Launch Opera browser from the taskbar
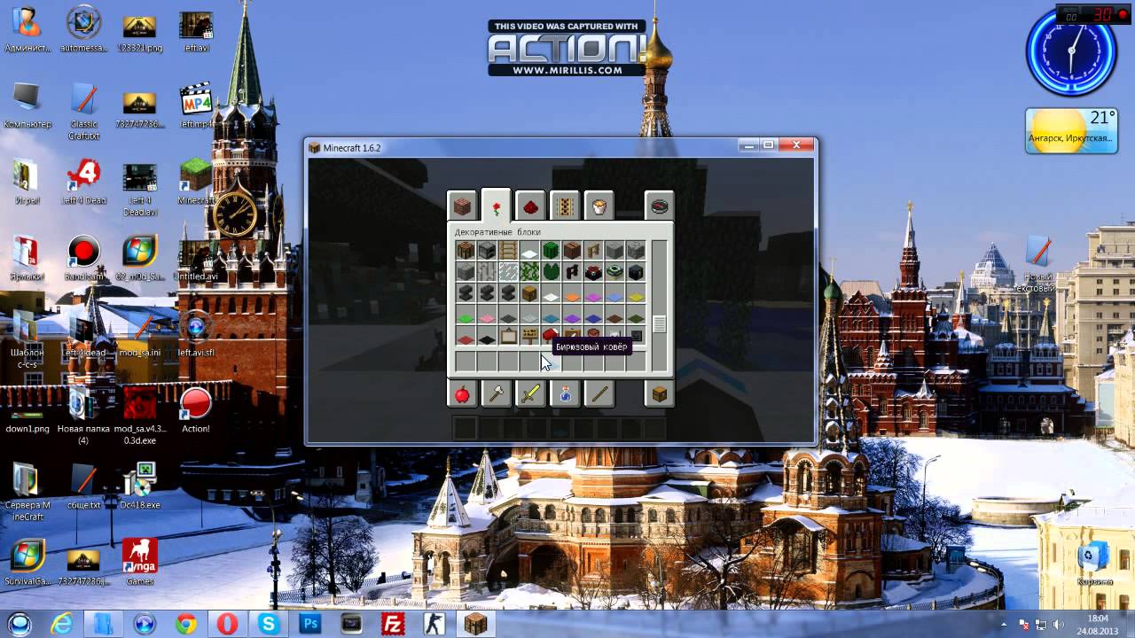This screenshot has height=638, width=1135. [227, 624]
